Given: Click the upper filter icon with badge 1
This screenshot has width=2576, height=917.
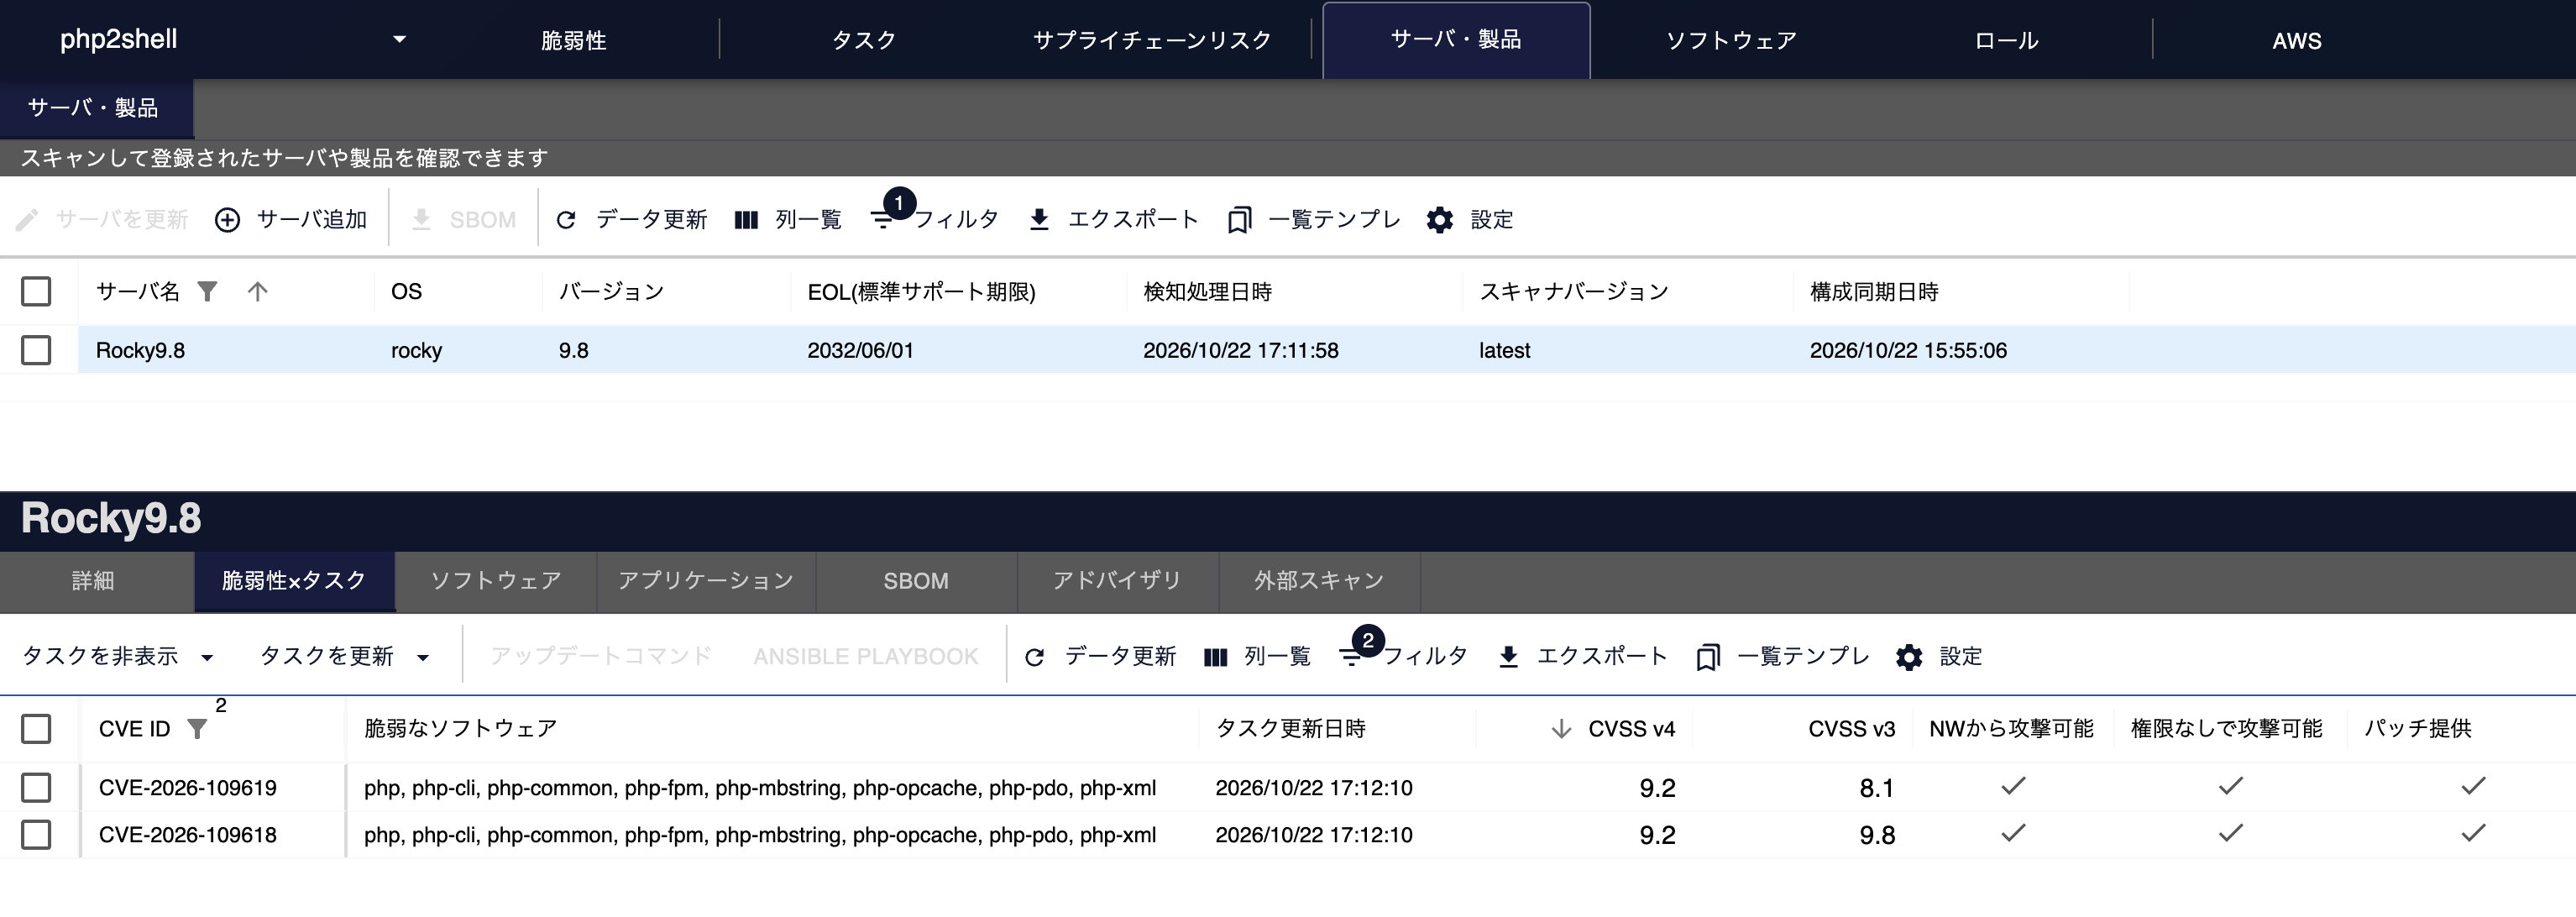Looking at the screenshot, I should coord(882,220).
